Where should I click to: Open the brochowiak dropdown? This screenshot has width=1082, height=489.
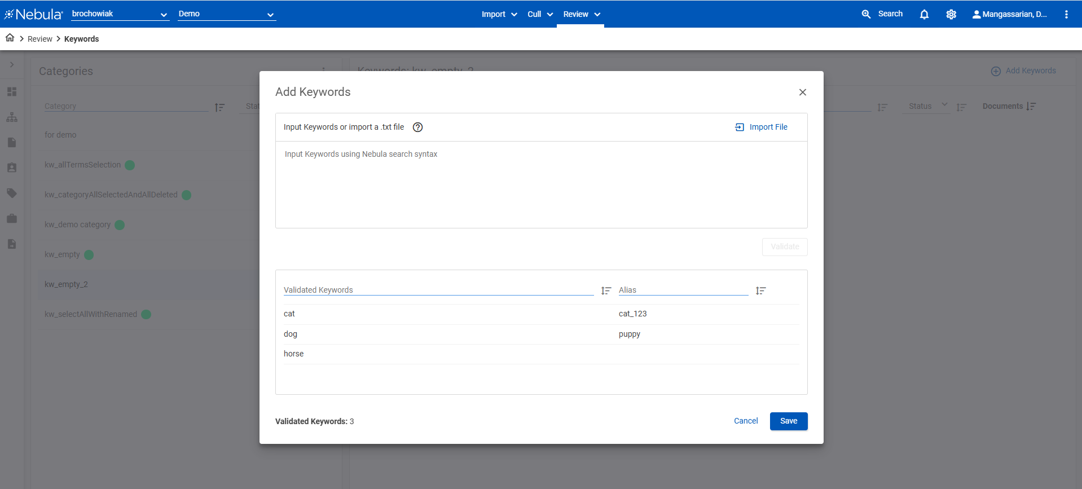[120, 14]
